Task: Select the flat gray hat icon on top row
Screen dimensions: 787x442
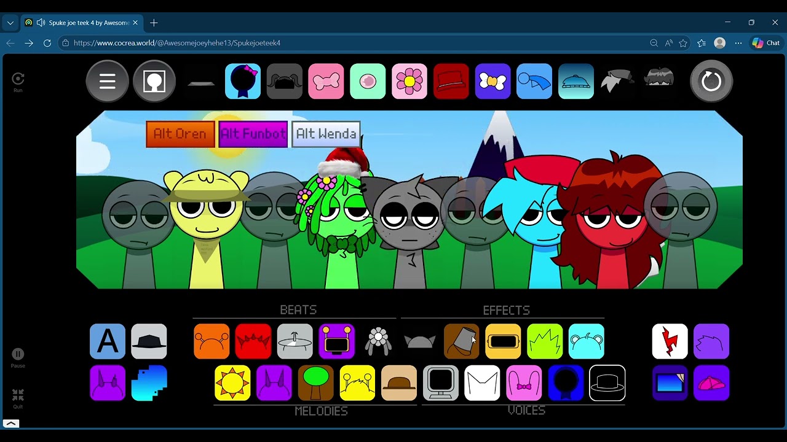Action: (x=201, y=83)
